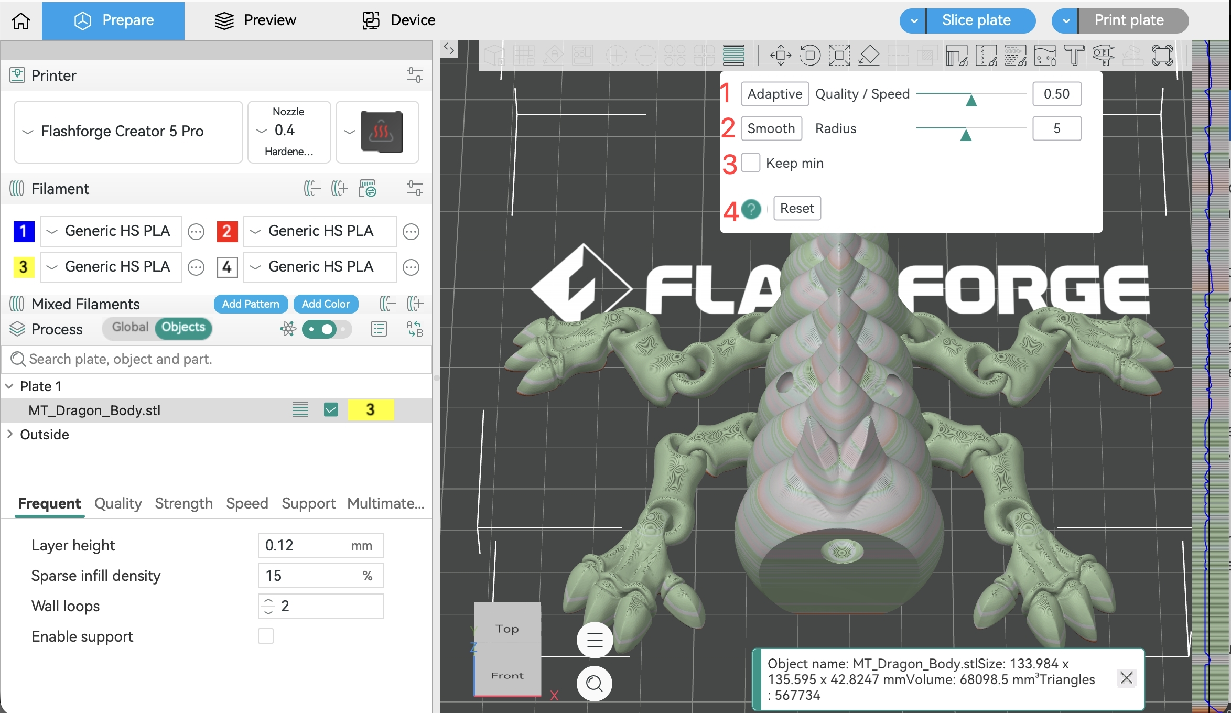Open the Fuzzy skin painting tool
The width and height of the screenshot is (1231, 713).
pyautogui.click(x=1016, y=55)
